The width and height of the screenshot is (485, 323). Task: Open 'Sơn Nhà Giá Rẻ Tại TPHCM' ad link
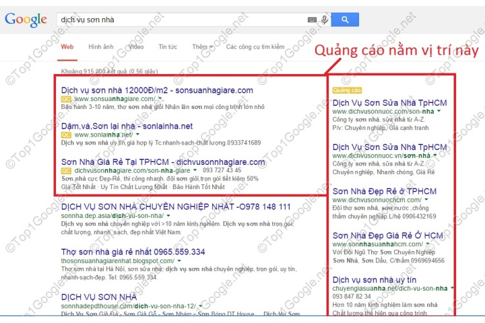[x=163, y=162]
